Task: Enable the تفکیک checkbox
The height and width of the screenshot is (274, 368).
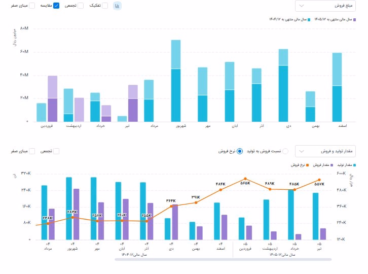Action: click(x=105, y=6)
